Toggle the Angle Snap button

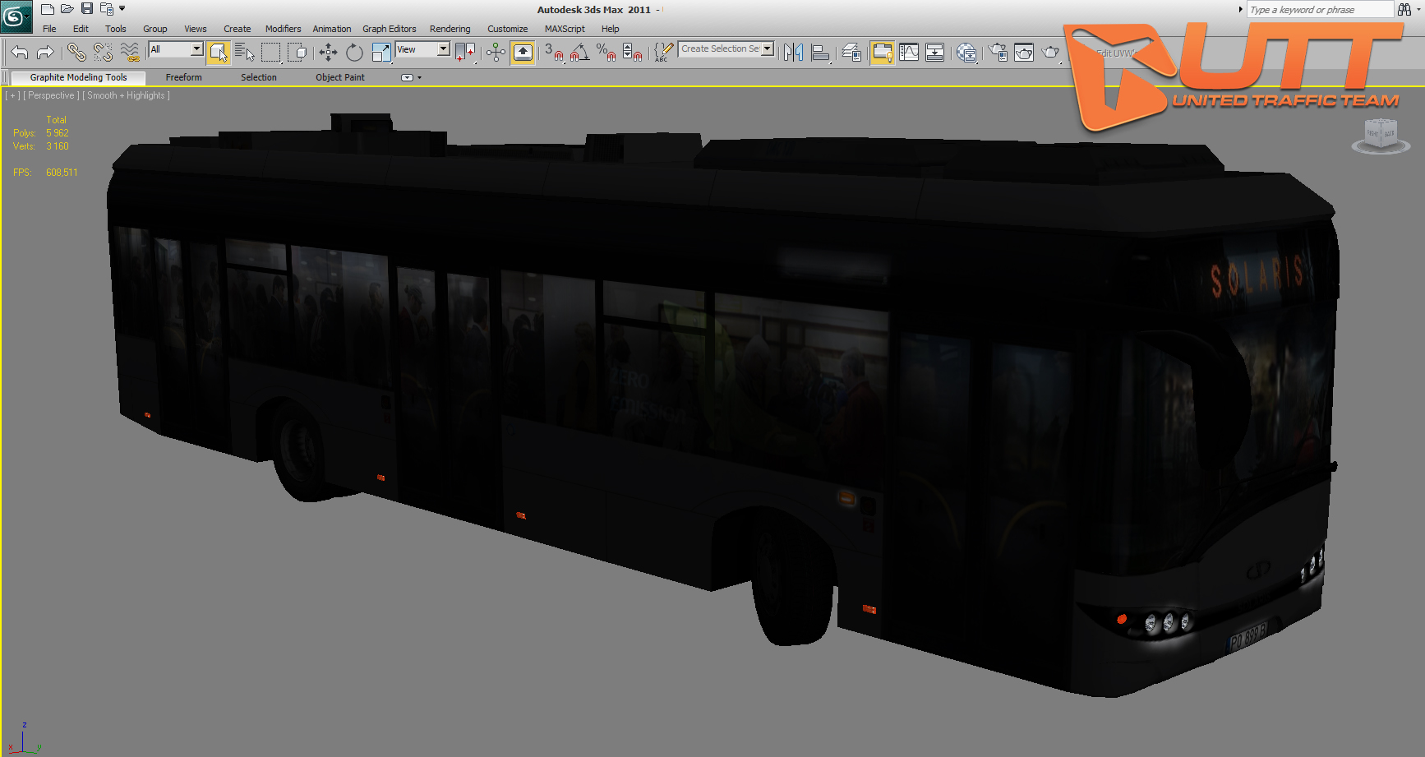click(579, 53)
